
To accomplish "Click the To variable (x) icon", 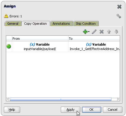I will point(89,44).
